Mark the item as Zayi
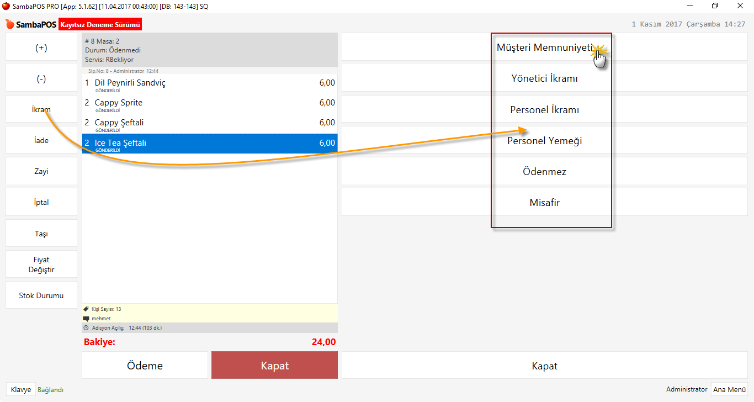The height and width of the screenshot is (402, 754). tap(41, 171)
